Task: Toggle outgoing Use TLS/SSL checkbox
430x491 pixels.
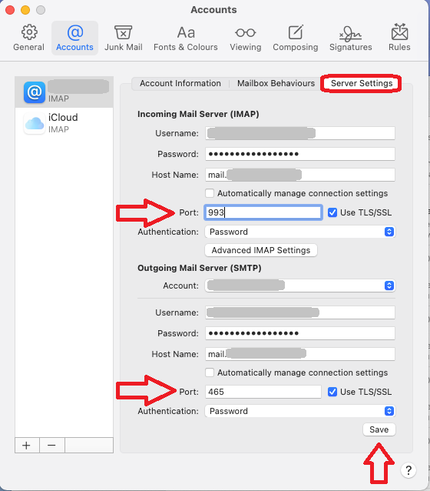Action: pos(332,392)
